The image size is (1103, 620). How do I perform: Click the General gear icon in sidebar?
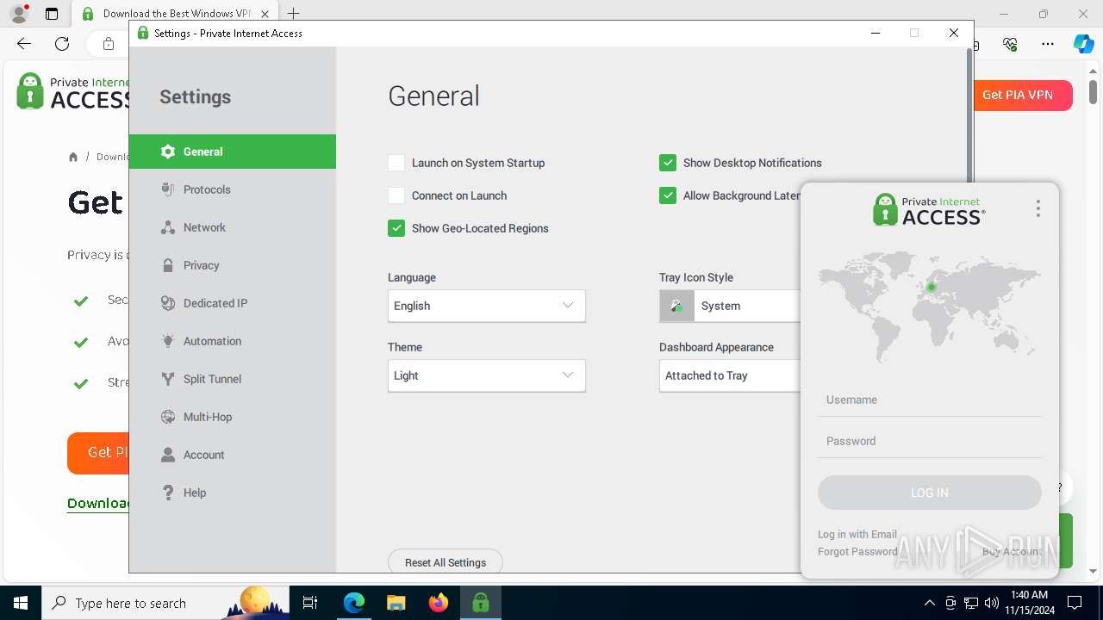tap(168, 152)
